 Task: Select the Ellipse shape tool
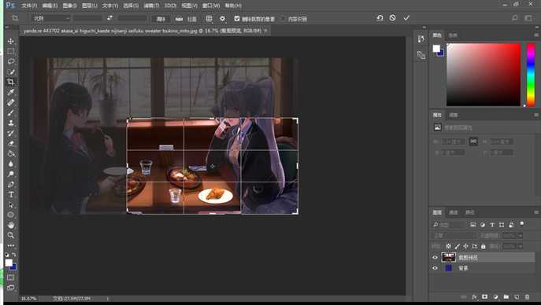pos(11,215)
